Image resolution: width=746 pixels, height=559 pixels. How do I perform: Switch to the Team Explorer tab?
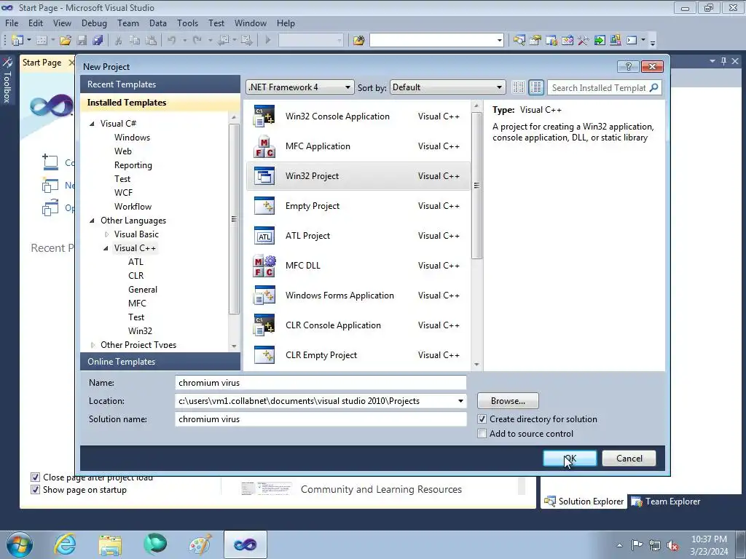[666, 501]
